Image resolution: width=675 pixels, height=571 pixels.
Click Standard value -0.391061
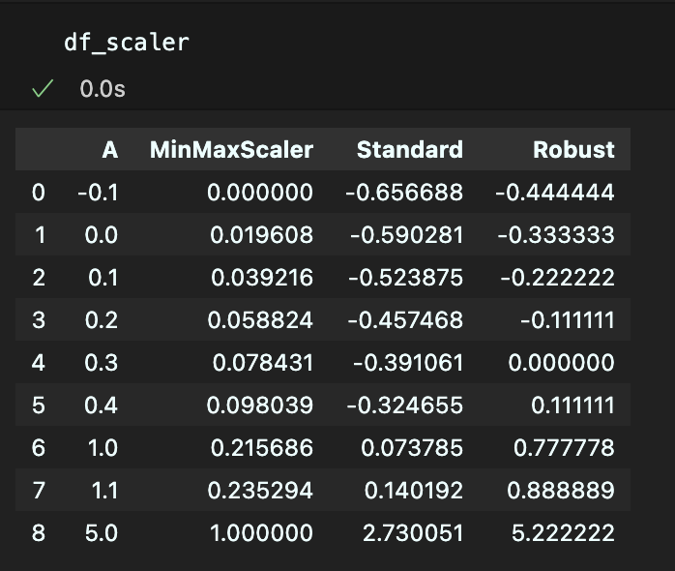408,362
